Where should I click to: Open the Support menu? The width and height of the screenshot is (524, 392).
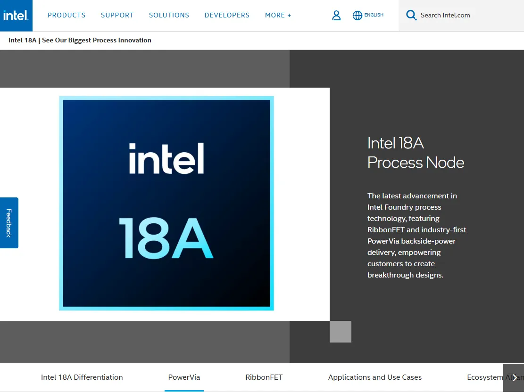tap(117, 16)
